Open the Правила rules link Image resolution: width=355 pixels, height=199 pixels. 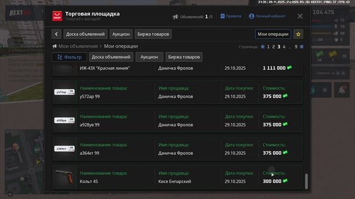click(x=231, y=16)
